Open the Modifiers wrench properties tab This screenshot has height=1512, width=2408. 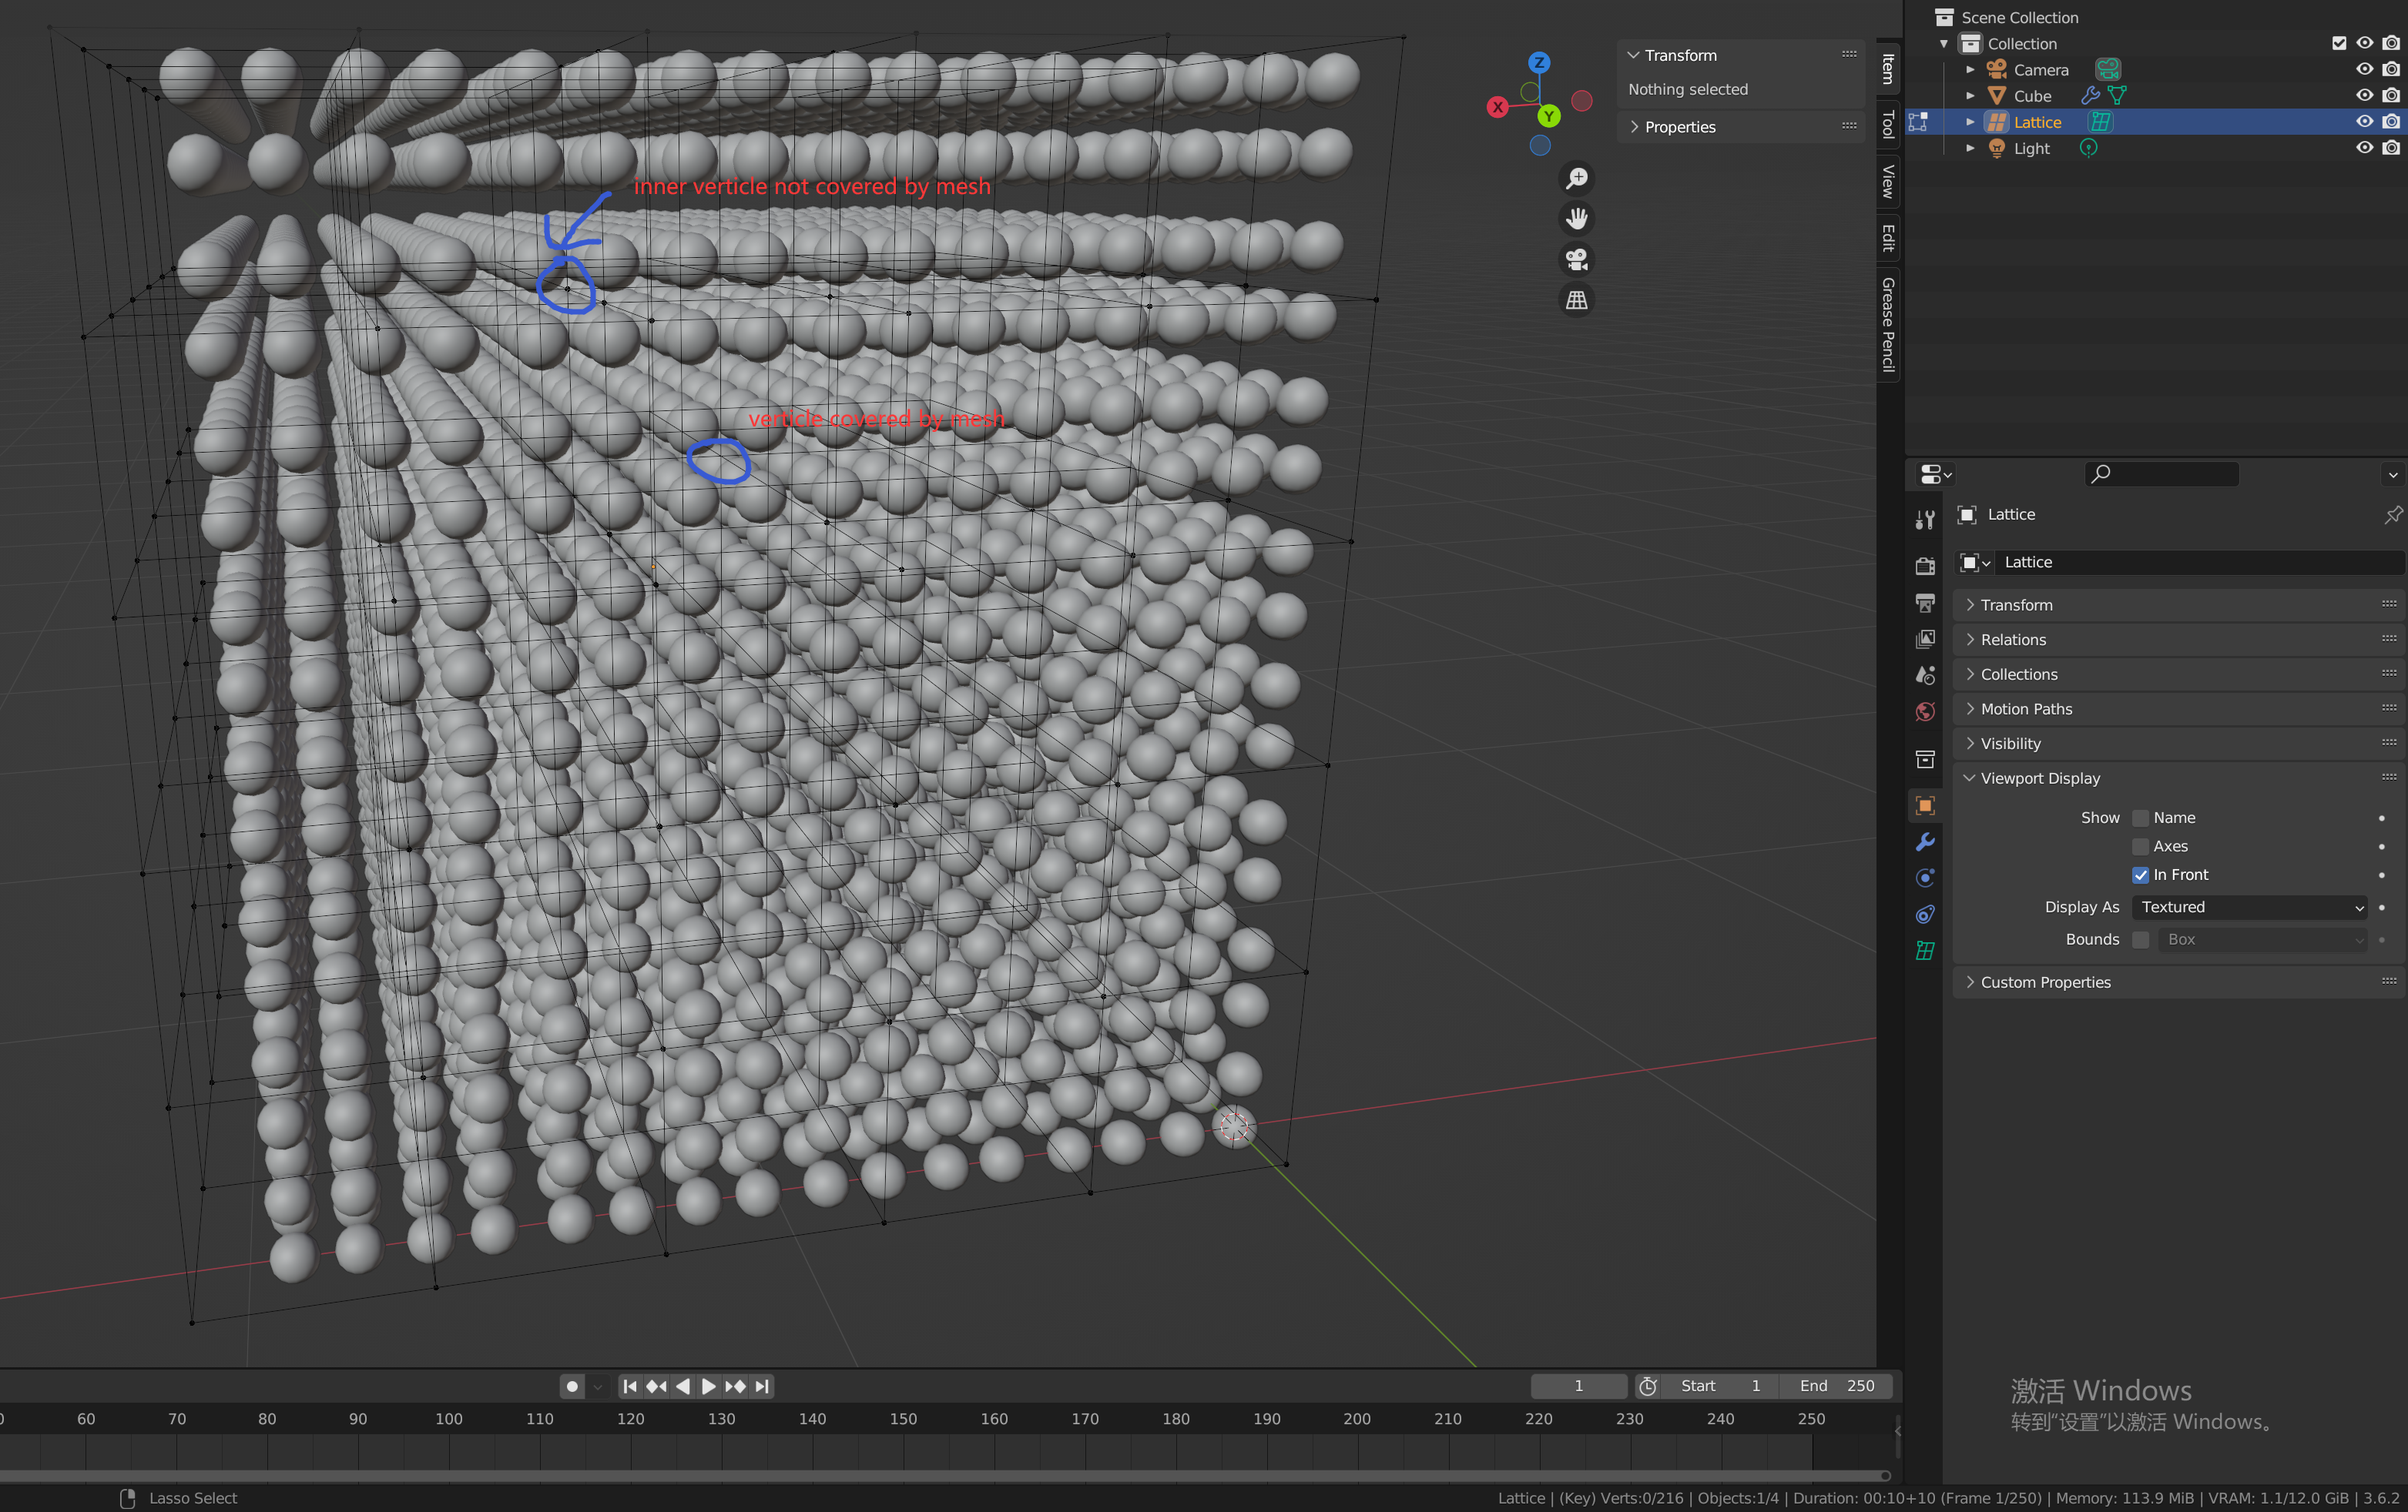(x=1925, y=842)
